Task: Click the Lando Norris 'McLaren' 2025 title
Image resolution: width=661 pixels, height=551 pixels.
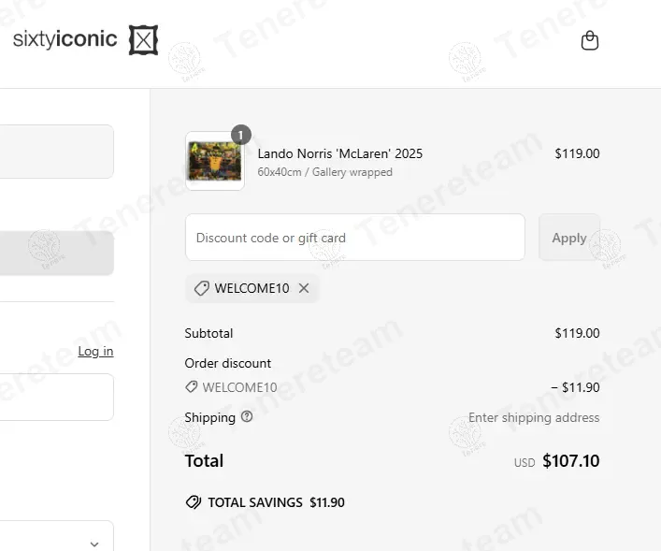Action: click(x=340, y=153)
